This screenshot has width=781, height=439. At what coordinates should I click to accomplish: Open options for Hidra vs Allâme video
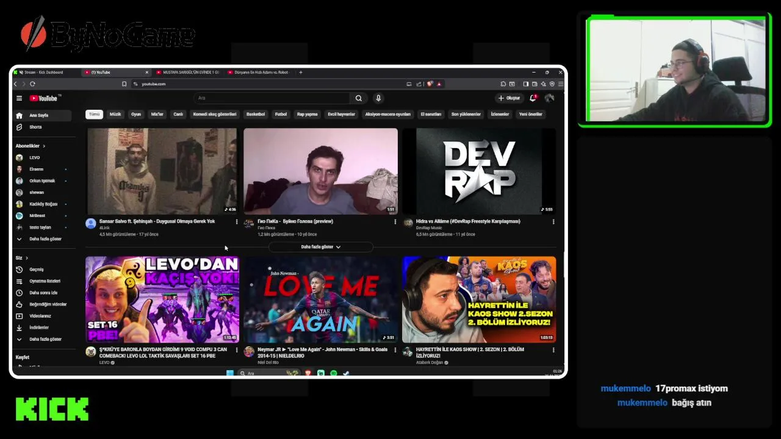[553, 222]
